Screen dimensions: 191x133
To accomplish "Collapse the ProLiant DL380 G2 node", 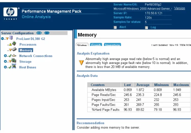I will tap(2, 39).
